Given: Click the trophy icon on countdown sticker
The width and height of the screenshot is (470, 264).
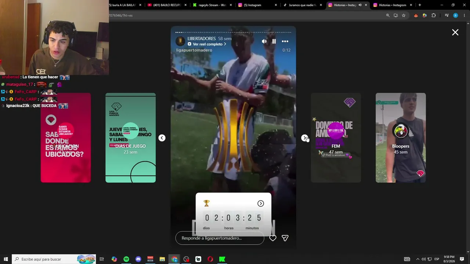Looking at the screenshot, I should [206, 203].
